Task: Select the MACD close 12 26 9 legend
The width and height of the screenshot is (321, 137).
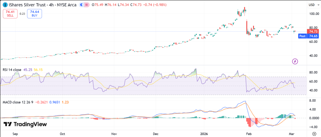Action: click(17, 101)
